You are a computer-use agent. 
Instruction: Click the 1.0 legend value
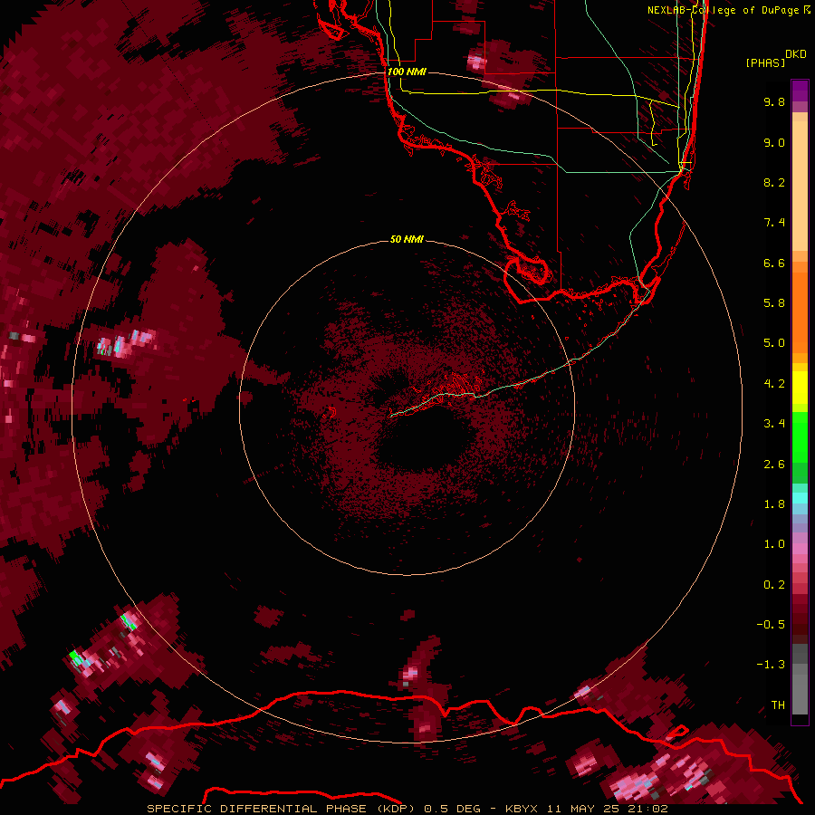click(774, 544)
